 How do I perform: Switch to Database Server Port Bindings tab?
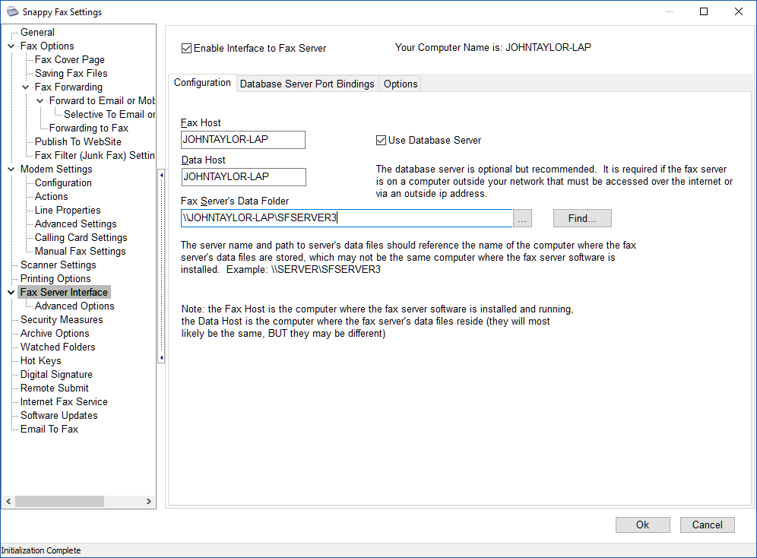tap(307, 84)
